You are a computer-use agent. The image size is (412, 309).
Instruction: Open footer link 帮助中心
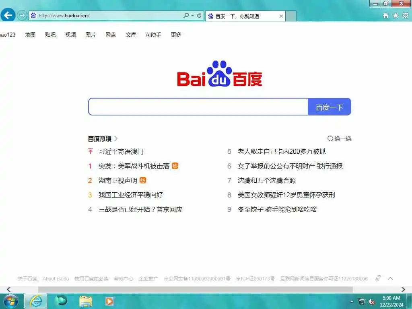click(124, 278)
